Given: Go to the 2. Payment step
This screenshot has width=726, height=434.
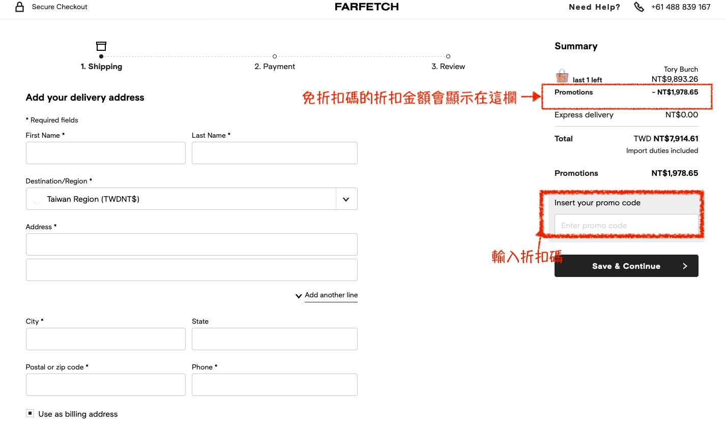Looking at the screenshot, I should 275,67.
